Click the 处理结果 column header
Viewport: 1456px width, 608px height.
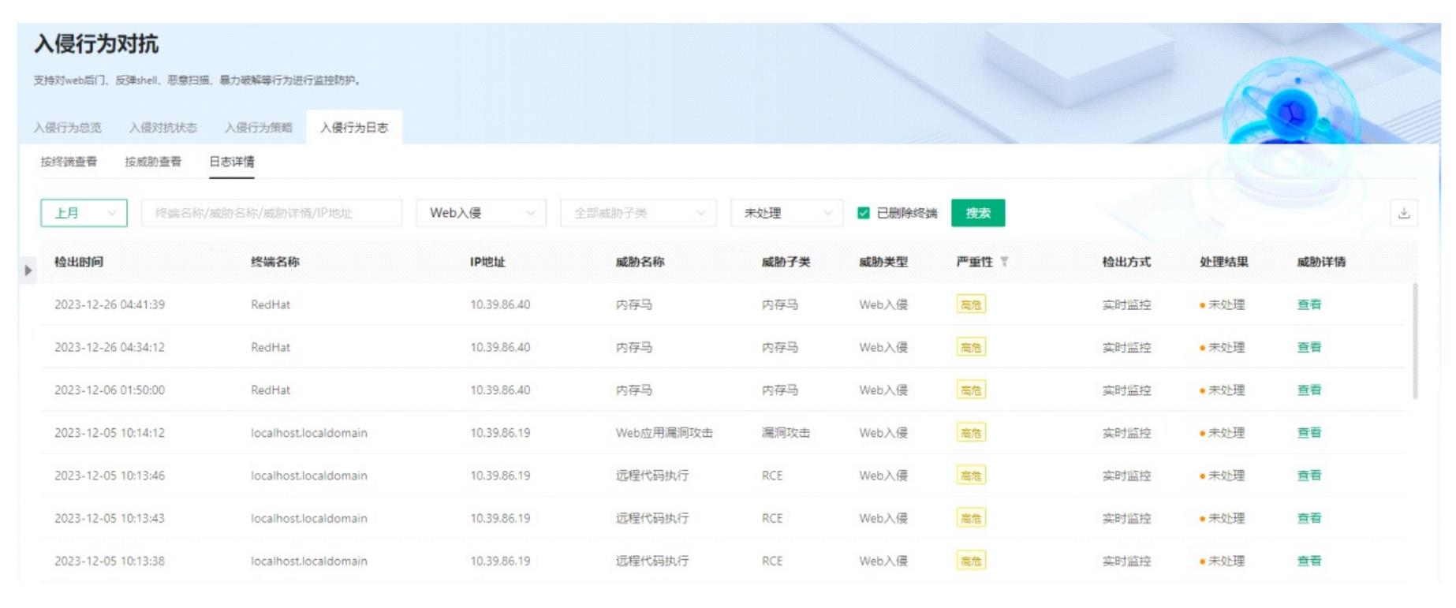1224,262
